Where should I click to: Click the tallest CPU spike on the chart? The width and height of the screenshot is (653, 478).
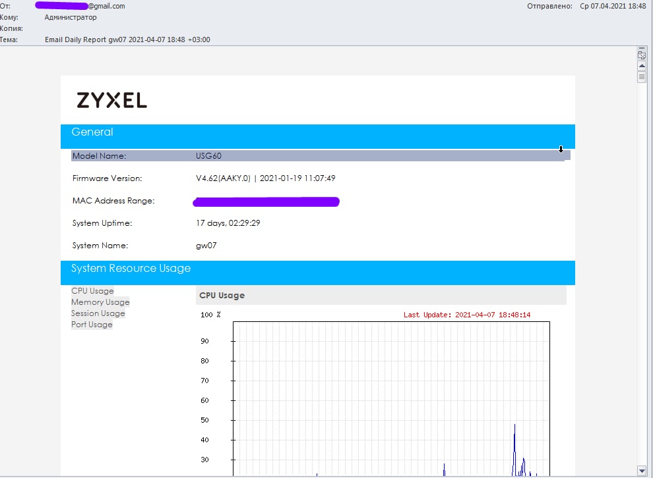tap(514, 449)
